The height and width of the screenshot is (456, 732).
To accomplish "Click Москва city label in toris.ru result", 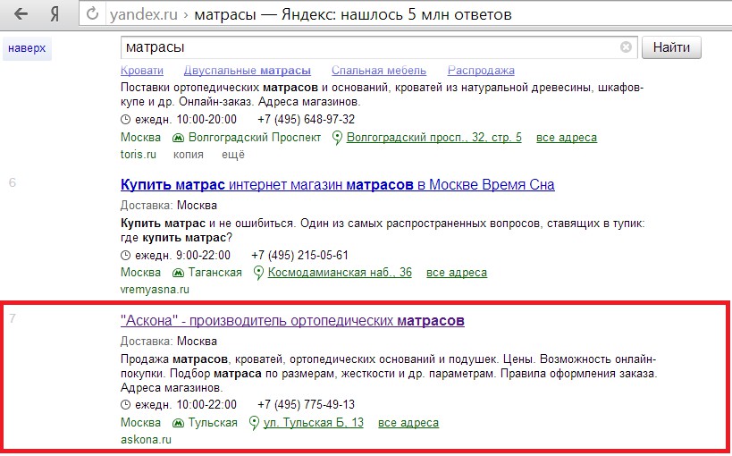I will click(x=140, y=138).
